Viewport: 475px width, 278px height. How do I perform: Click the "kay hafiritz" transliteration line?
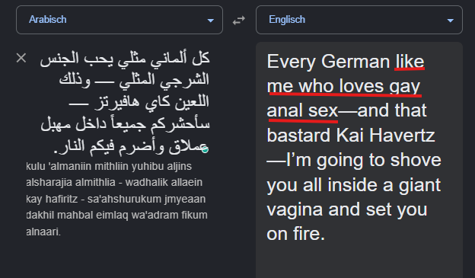click(x=52, y=199)
